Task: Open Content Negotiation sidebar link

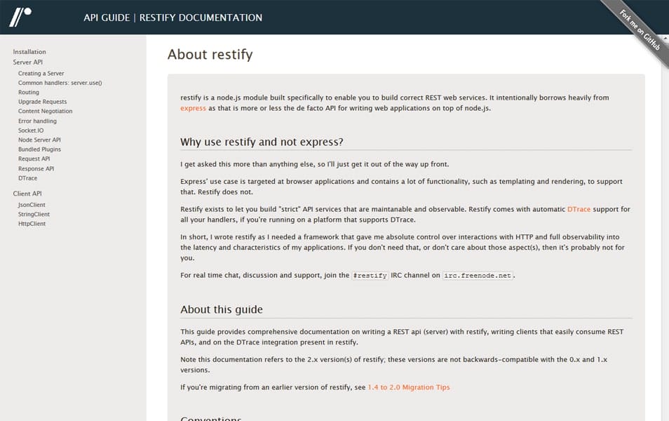Action: (x=45, y=112)
